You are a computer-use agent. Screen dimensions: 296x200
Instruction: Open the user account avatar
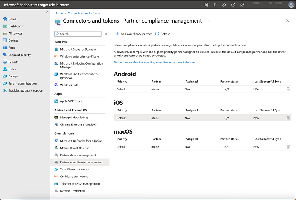(x=291, y=5)
